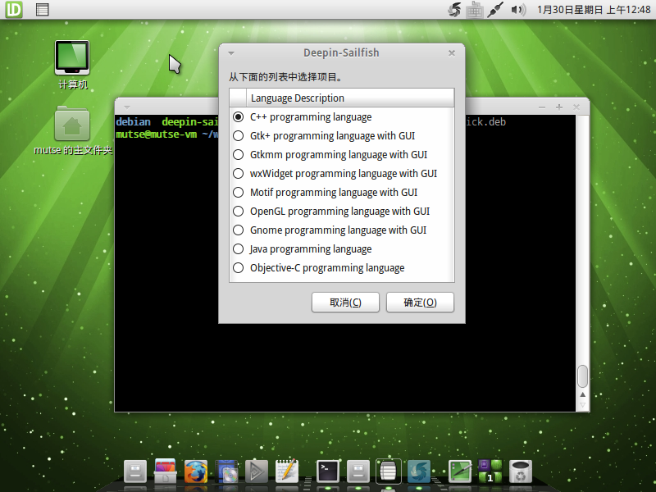Viewport: 656px width, 492px height.
Task: Click the window list icon in top panel
Action: [43, 9]
